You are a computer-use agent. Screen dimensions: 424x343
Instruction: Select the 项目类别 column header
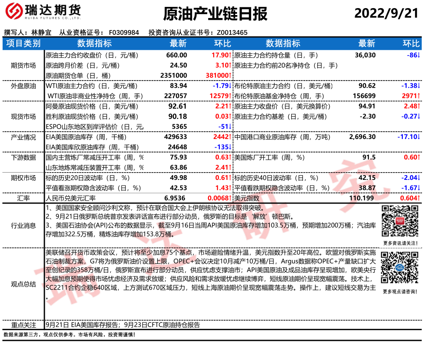pos(24,43)
